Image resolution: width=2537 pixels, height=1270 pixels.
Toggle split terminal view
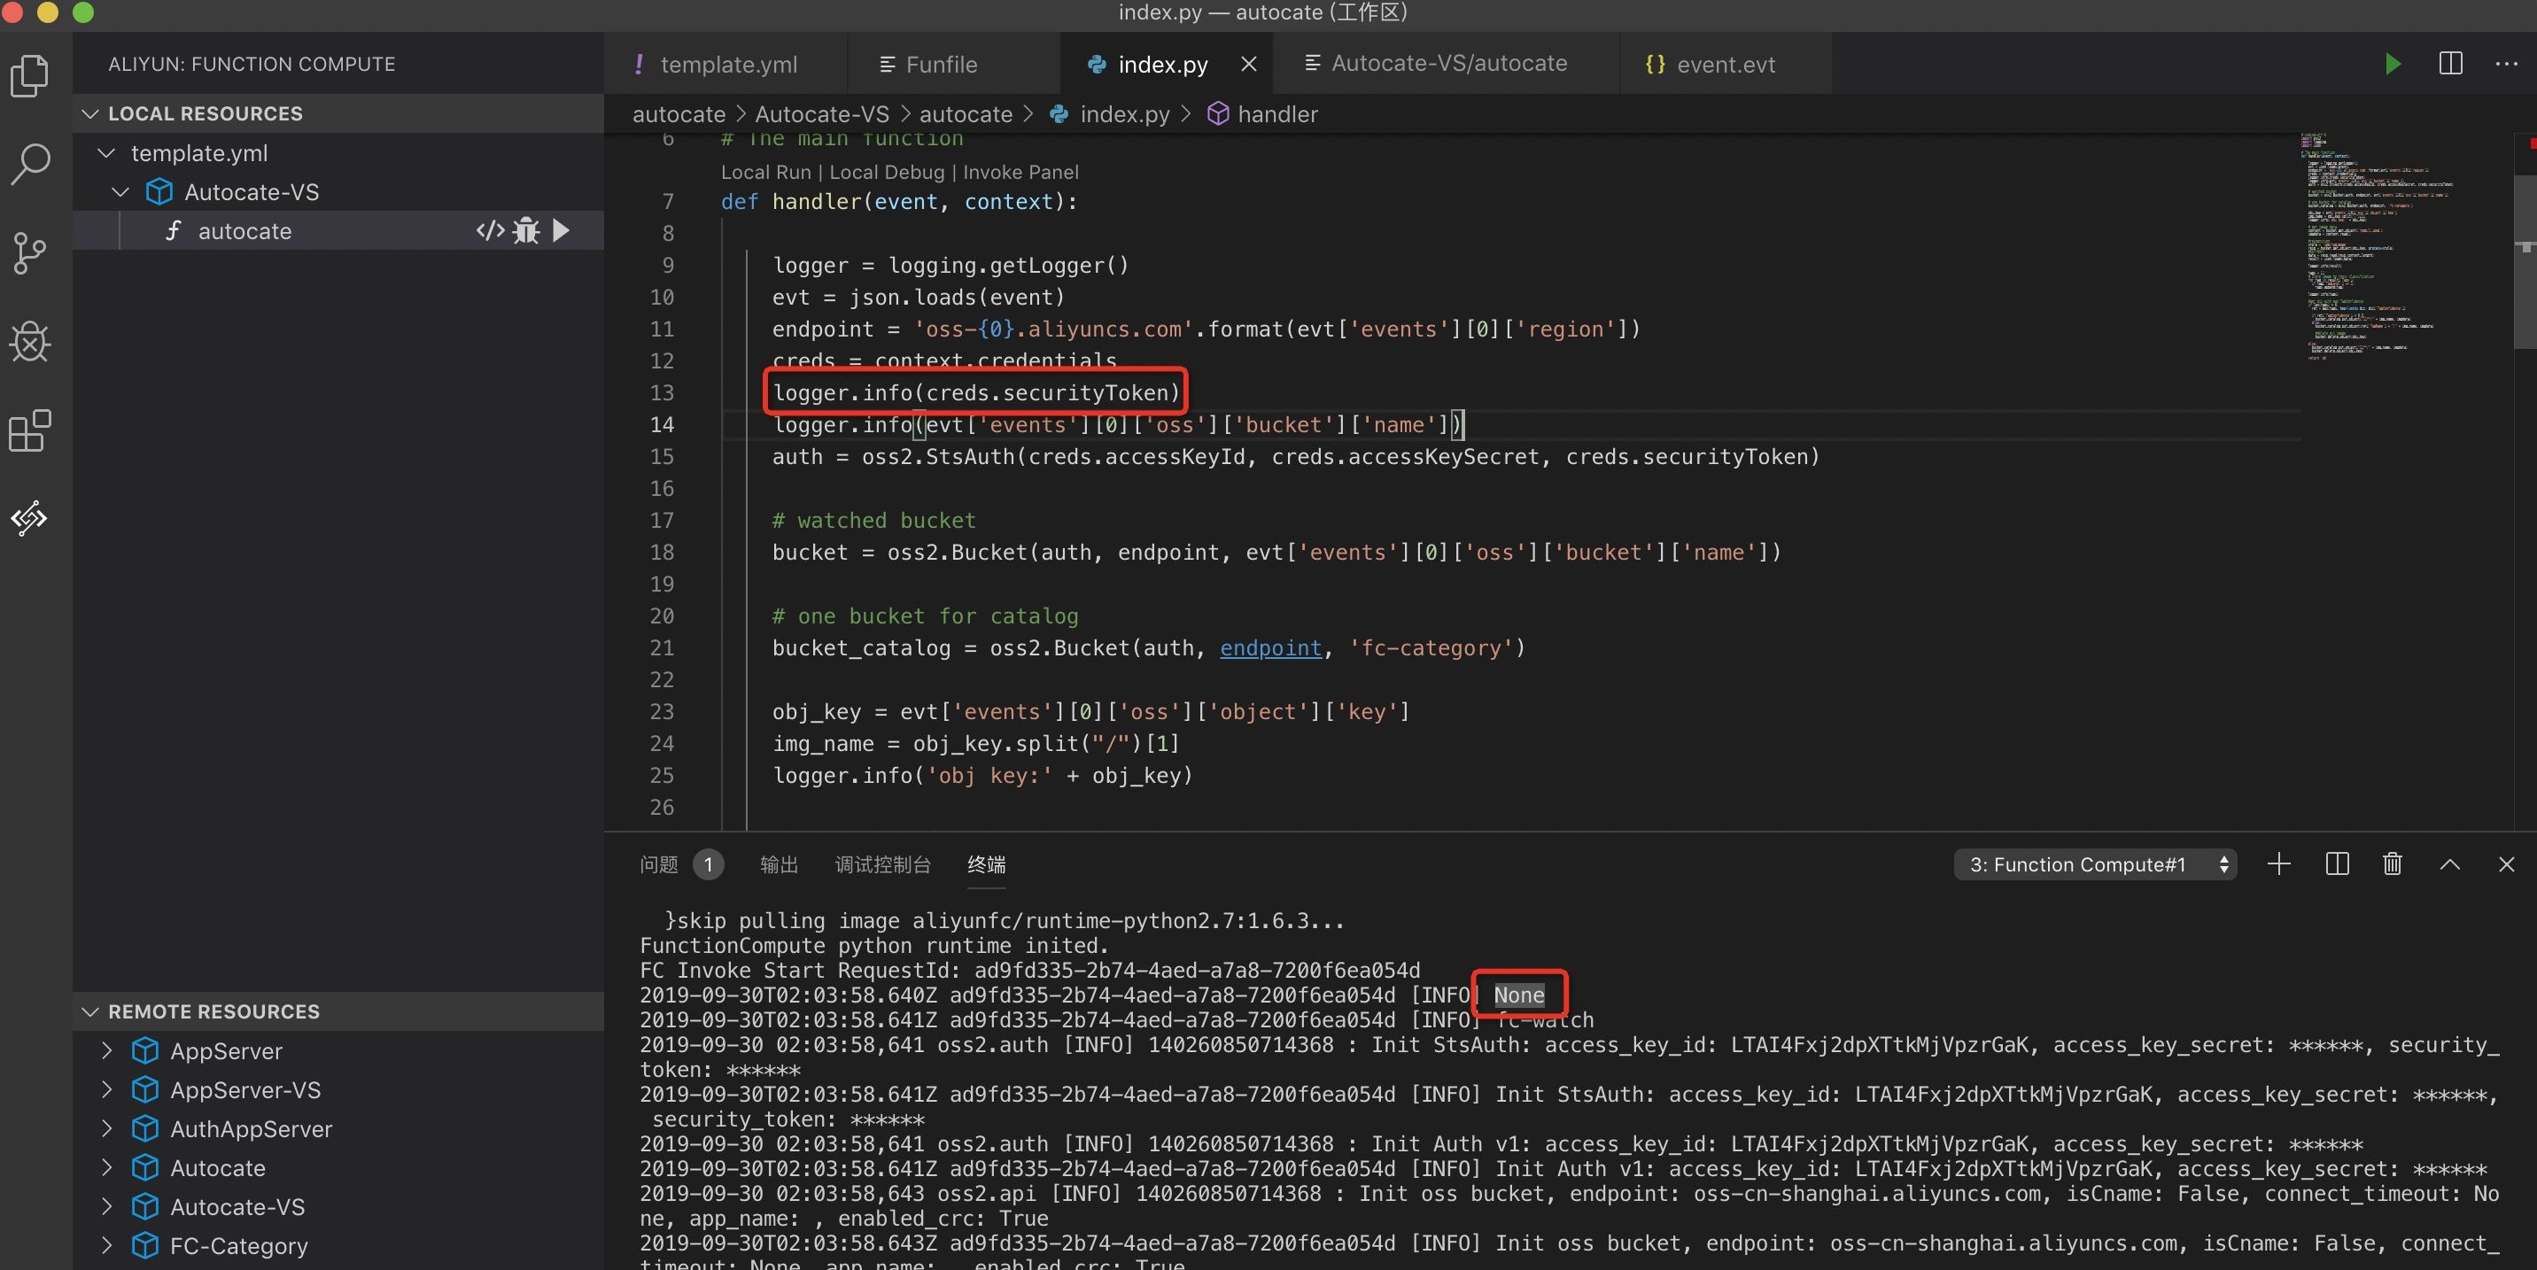click(x=2336, y=864)
